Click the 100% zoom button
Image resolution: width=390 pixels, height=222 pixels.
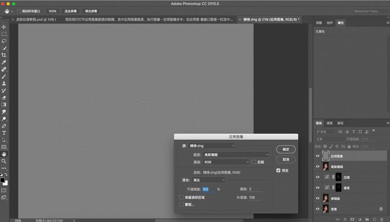(53, 11)
